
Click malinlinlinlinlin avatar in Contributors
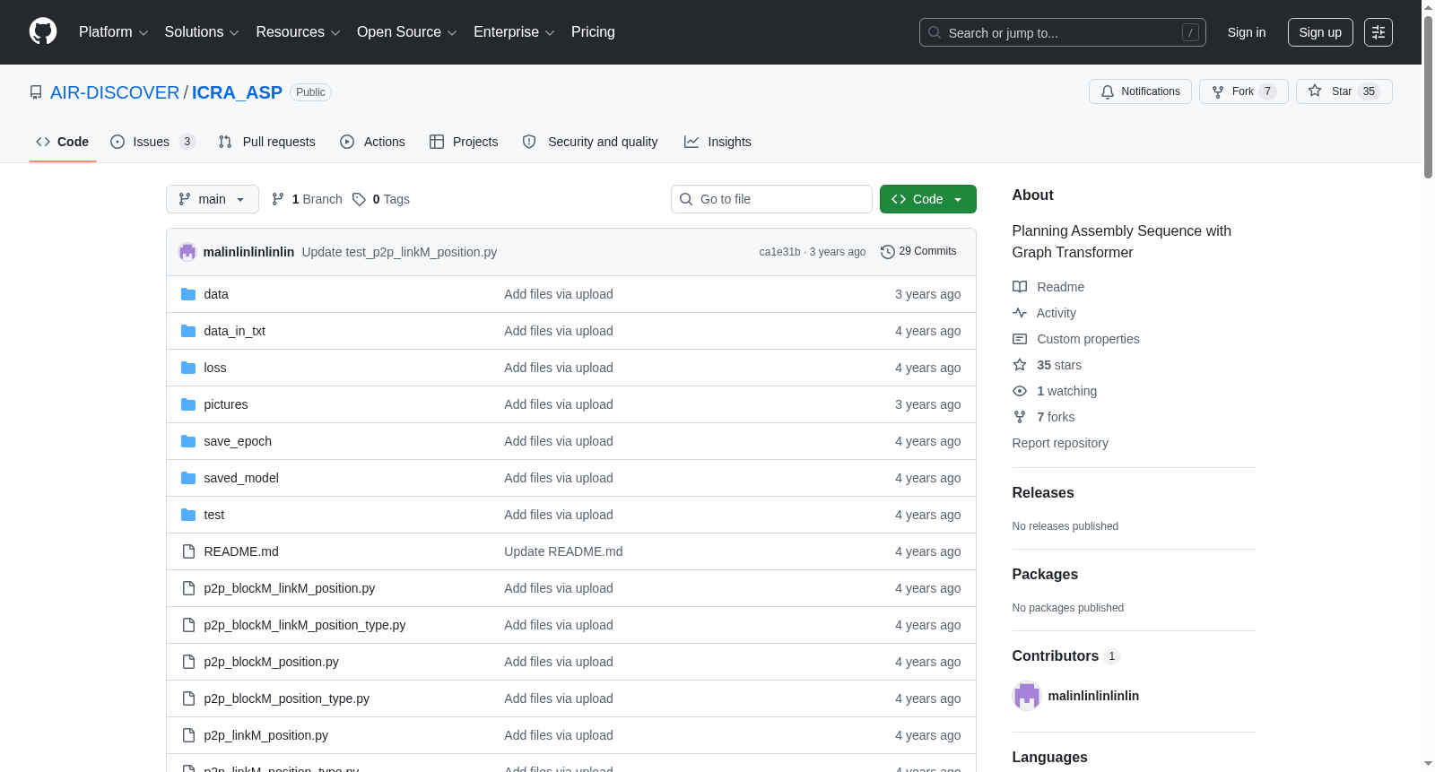pyautogui.click(x=1027, y=696)
